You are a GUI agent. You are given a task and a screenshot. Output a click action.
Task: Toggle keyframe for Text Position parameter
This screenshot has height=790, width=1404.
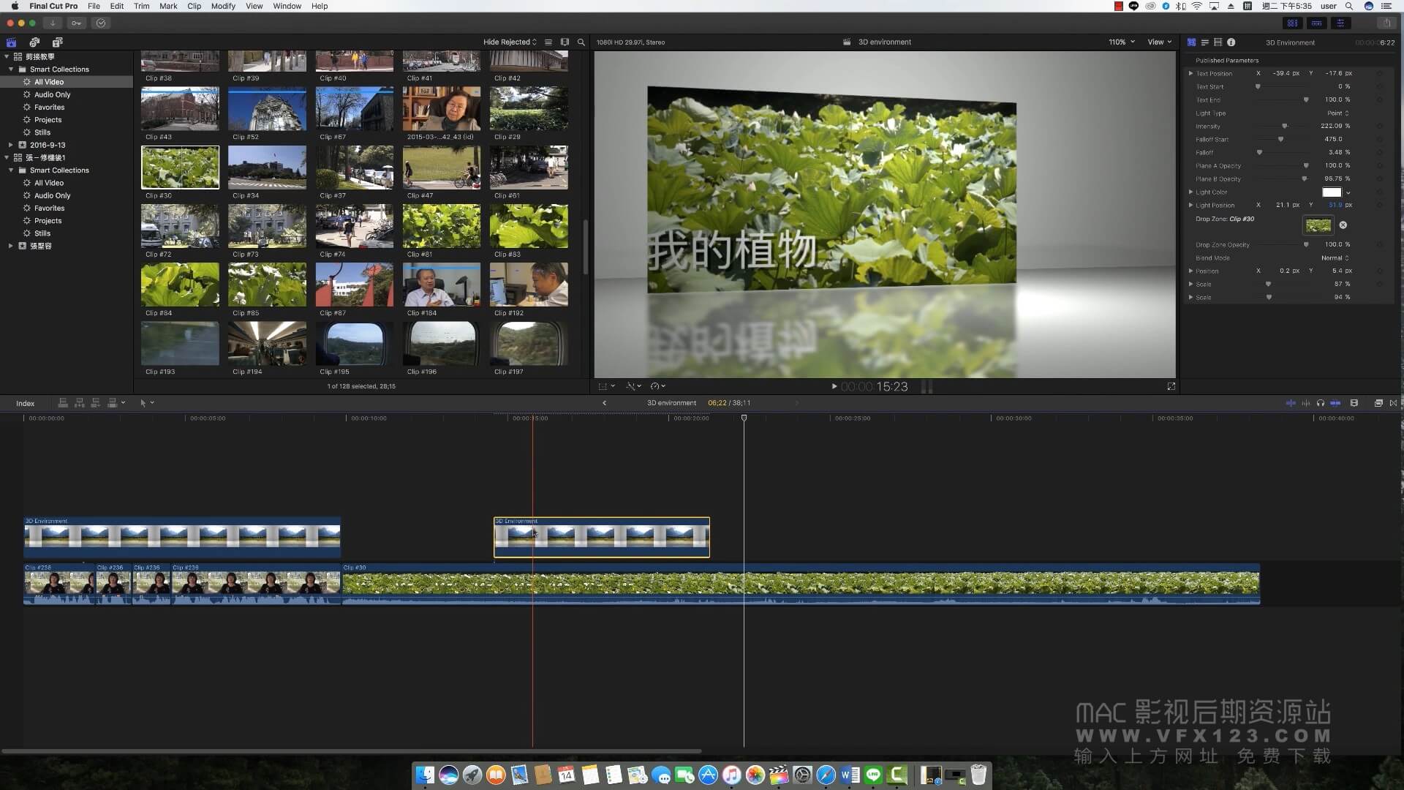click(1380, 73)
